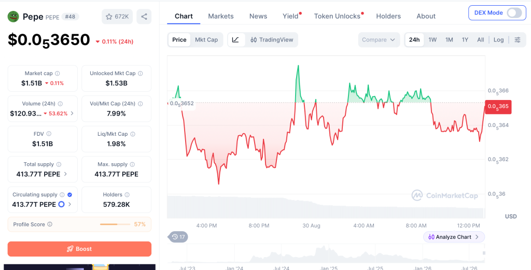The width and height of the screenshot is (531, 270).
Task: Click circulating supply progress ring icon
Action: pyautogui.click(x=61, y=204)
